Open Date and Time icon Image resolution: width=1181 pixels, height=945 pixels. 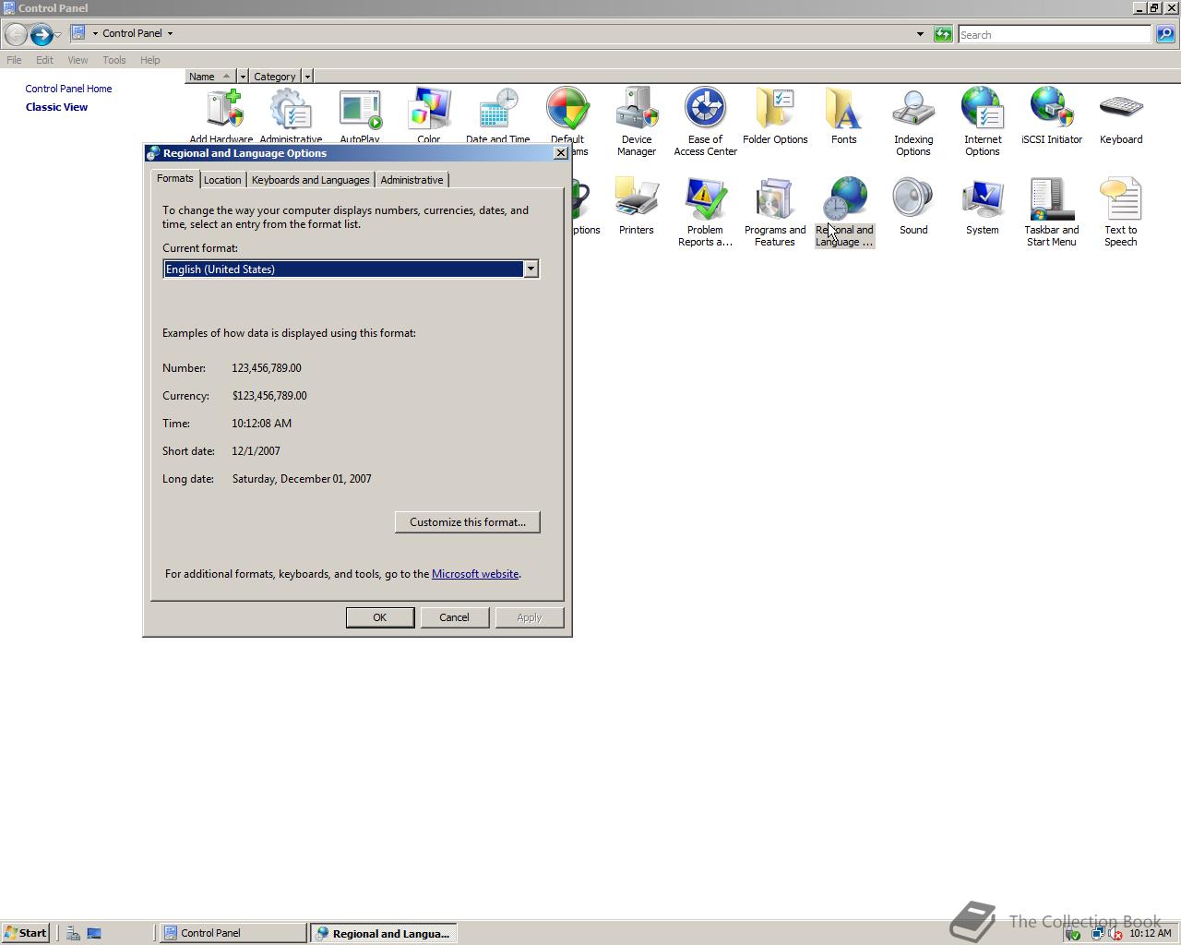498,114
